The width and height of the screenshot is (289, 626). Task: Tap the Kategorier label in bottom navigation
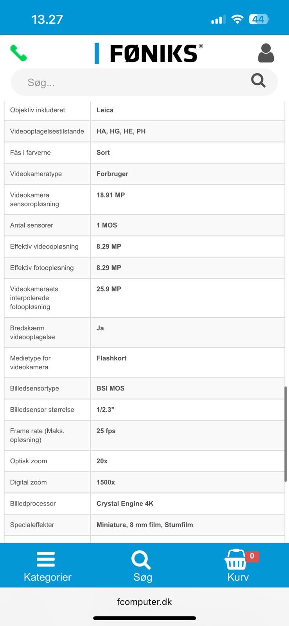[x=48, y=577]
